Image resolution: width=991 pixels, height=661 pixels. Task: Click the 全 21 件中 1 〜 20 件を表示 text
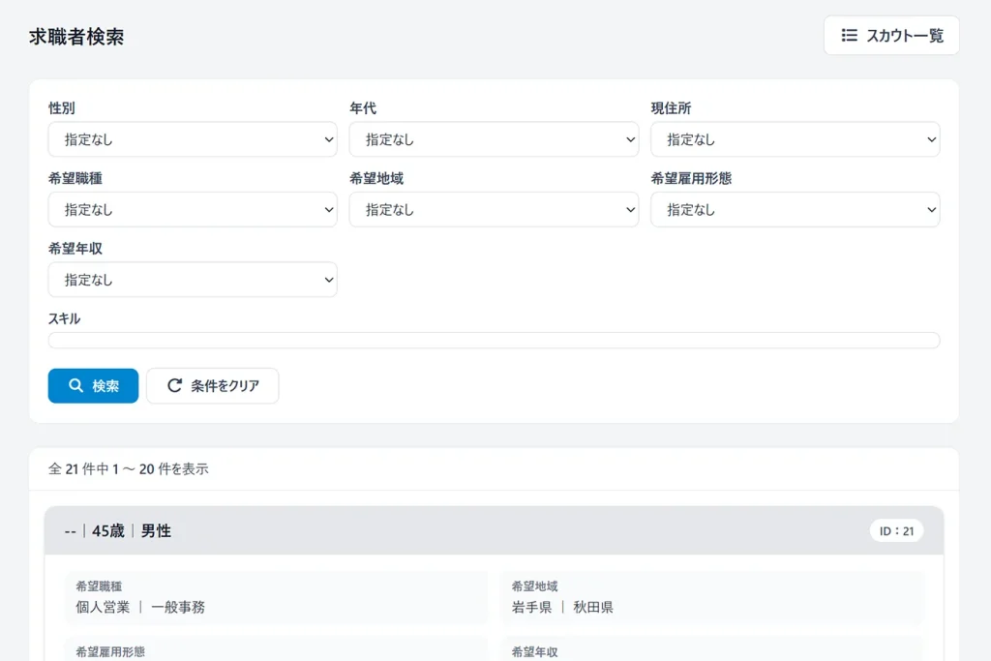(129, 468)
